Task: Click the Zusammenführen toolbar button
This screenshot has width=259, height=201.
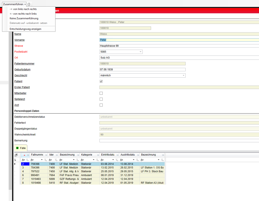Action: 13,4
